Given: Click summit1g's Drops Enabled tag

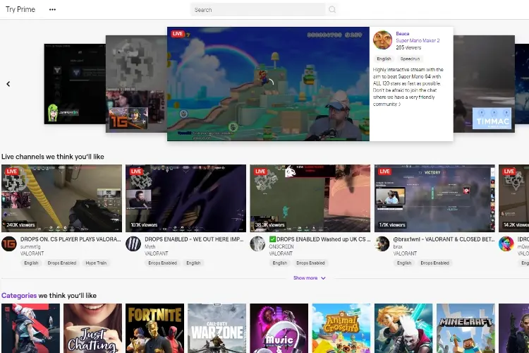Looking at the screenshot, I should 62,263.
